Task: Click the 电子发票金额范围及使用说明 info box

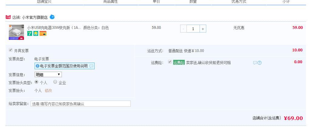Action: point(65,66)
